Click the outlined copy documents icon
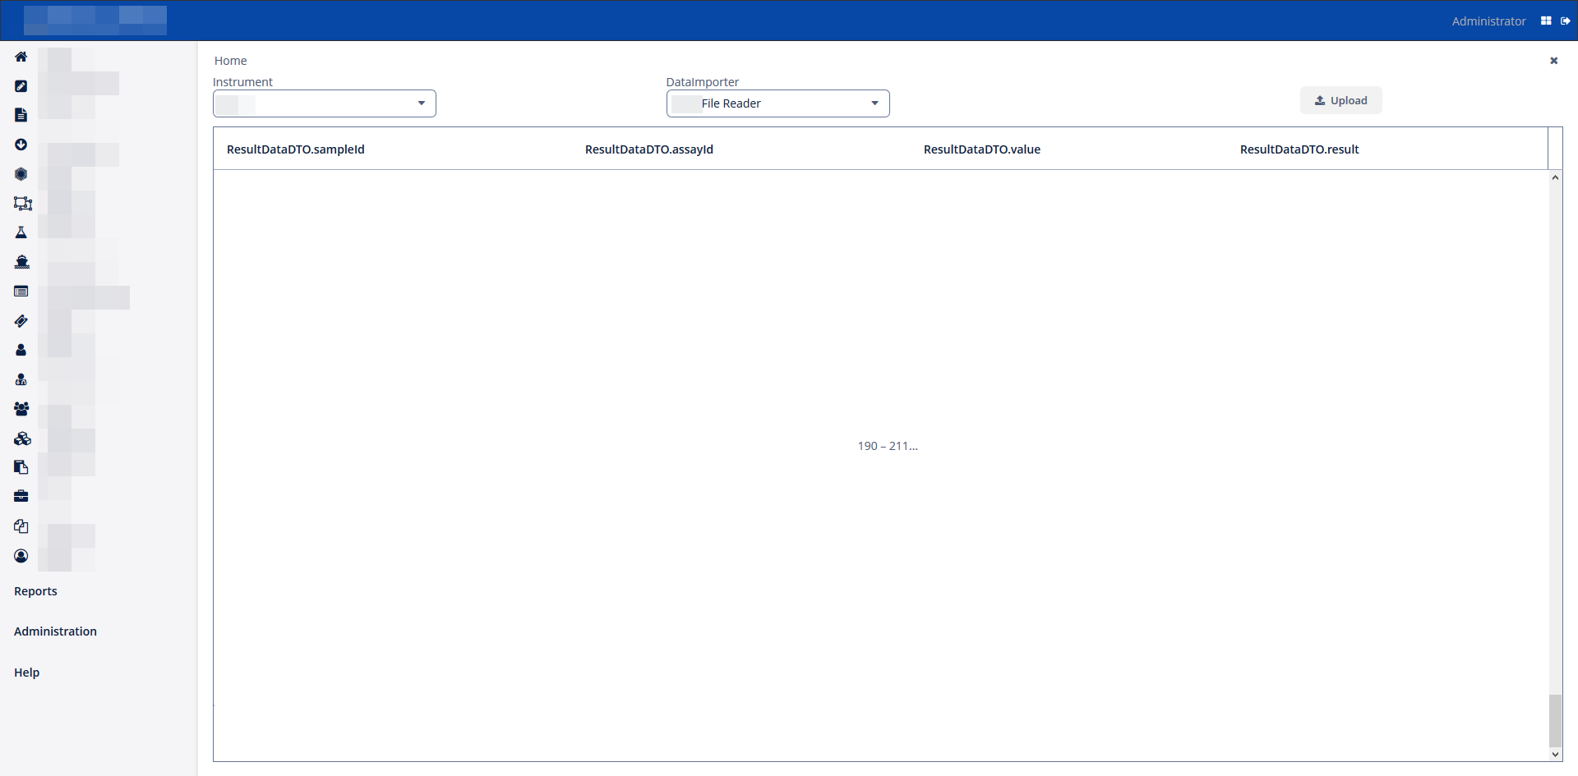Screen dimensions: 1578x776 pyautogui.click(x=21, y=526)
